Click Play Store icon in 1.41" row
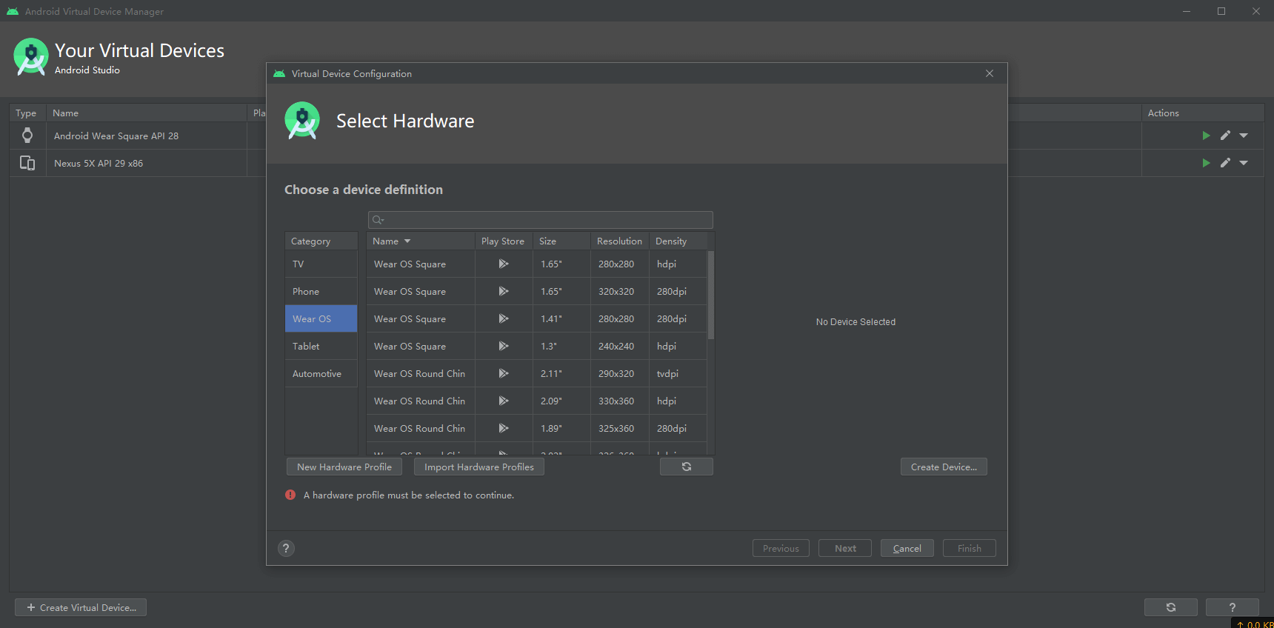 [504, 318]
